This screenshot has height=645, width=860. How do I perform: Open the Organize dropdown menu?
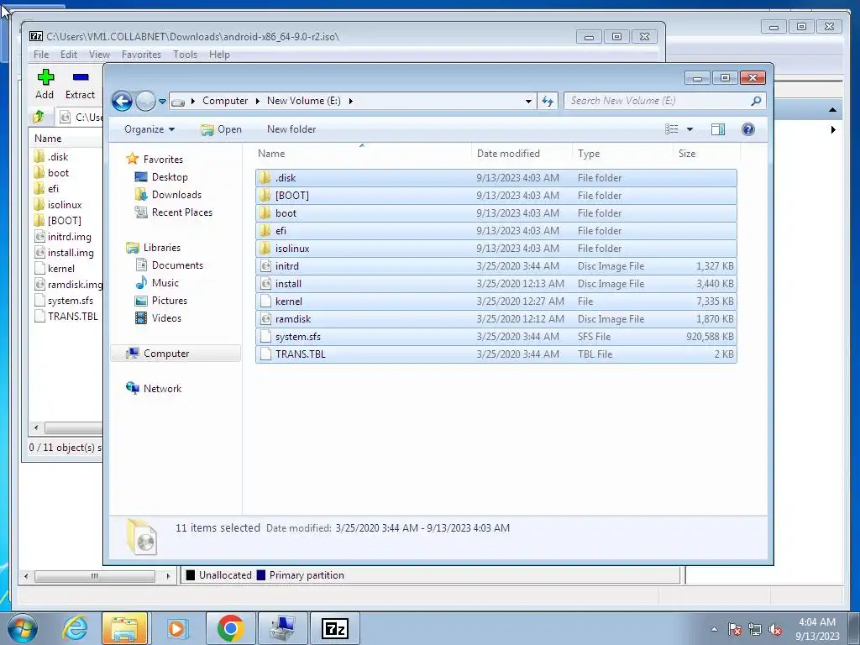pos(149,129)
